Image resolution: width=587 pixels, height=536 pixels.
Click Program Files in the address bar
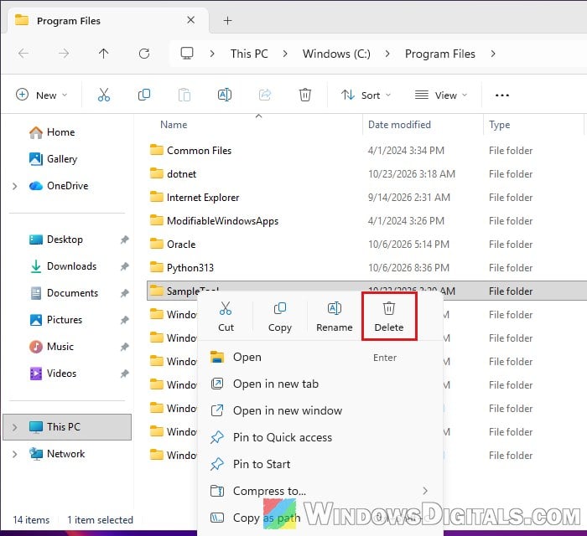(440, 54)
